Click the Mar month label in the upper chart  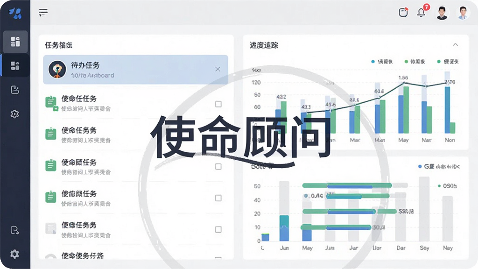355,140
